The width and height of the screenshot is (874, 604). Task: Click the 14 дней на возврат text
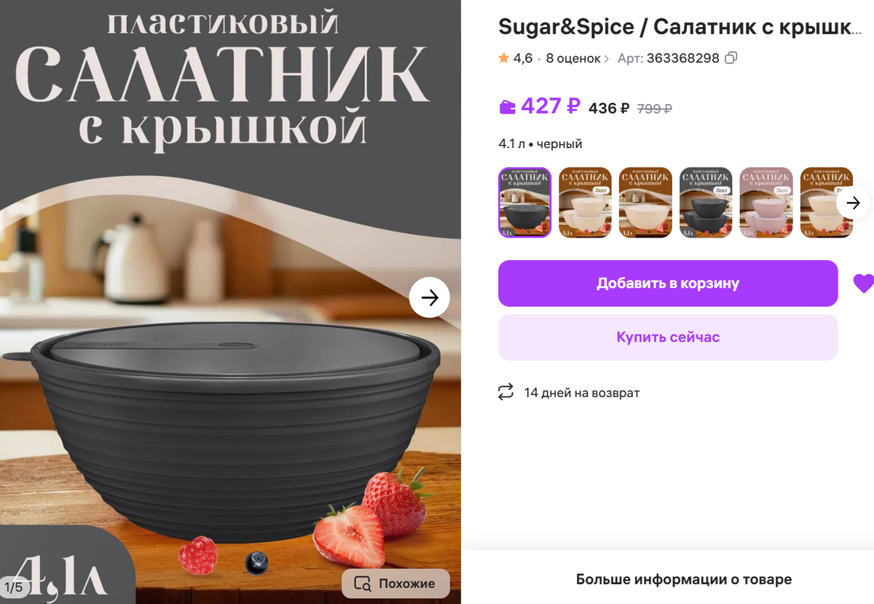coord(582,393)
